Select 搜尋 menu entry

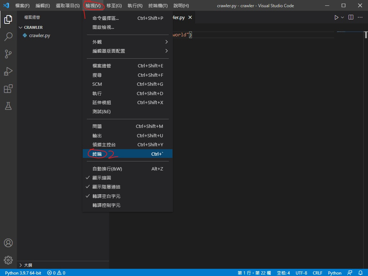(128, 75)
